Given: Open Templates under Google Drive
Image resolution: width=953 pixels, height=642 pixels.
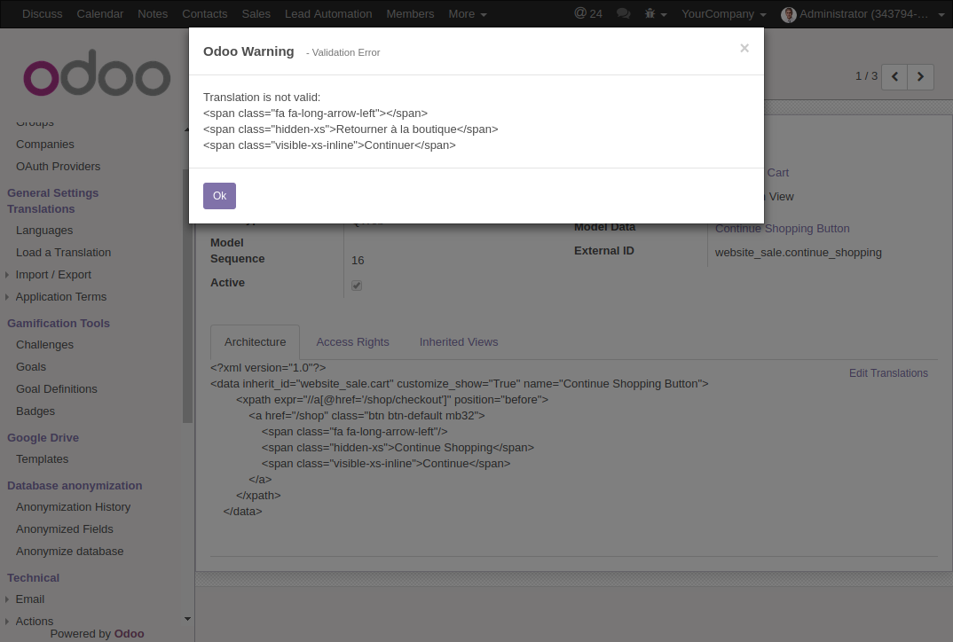Looking at the screenshot, I should point(42,459).
